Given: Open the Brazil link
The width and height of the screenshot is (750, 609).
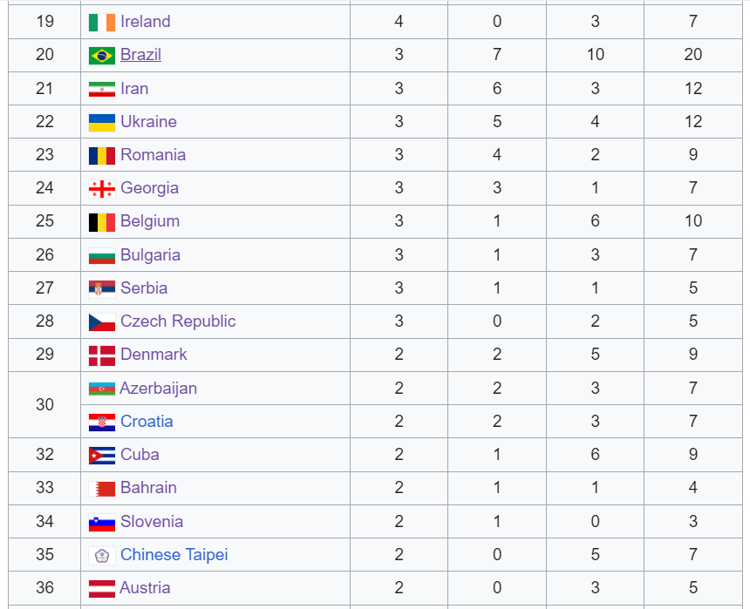Looking at the screenshot, I should 140,55.
